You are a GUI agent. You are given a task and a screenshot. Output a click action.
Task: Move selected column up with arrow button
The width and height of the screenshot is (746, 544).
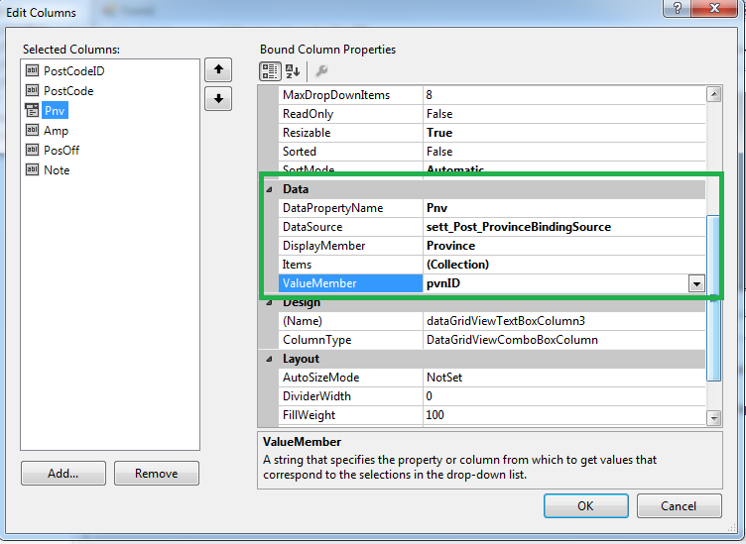(218, 69)
